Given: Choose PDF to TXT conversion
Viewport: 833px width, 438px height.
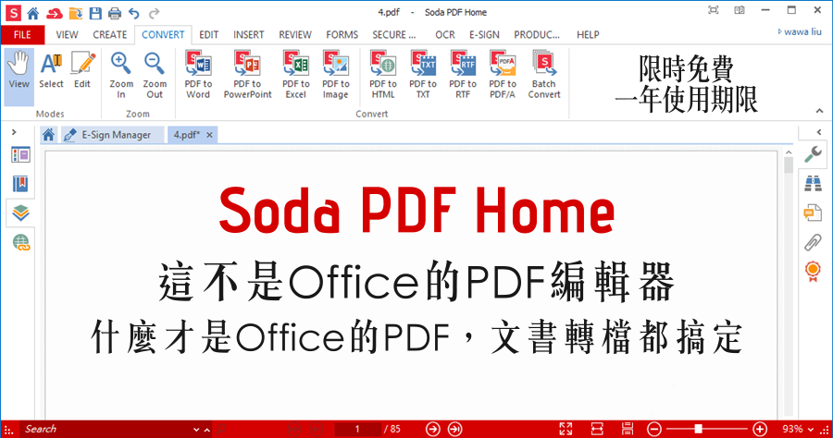Looking at the screenshot, I should click(423, 75).
